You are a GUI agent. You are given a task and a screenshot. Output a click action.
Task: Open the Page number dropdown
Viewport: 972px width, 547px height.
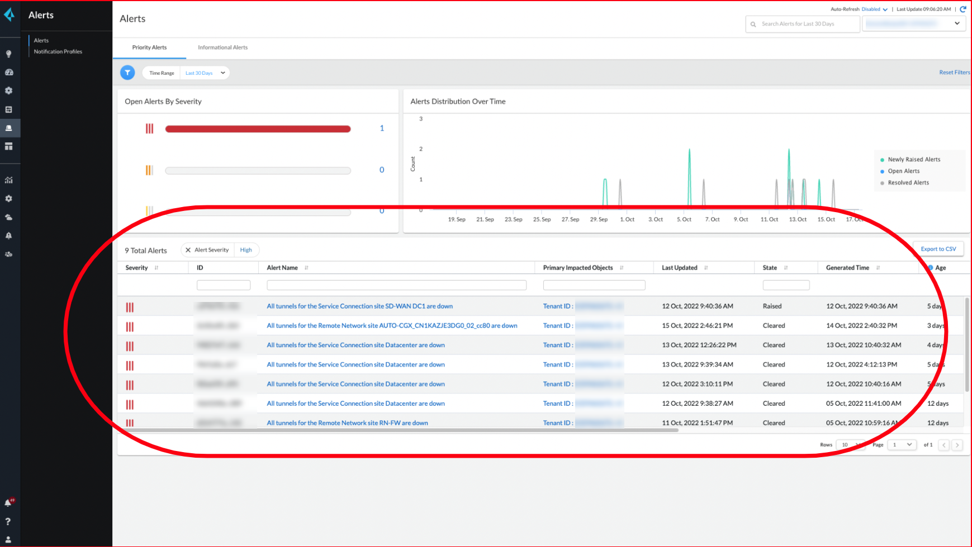click(x=902, y=445)
